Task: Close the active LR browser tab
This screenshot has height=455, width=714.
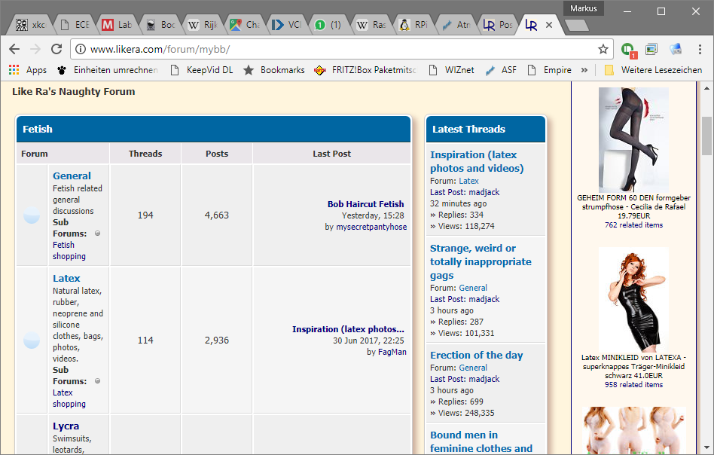Action: 549,25
